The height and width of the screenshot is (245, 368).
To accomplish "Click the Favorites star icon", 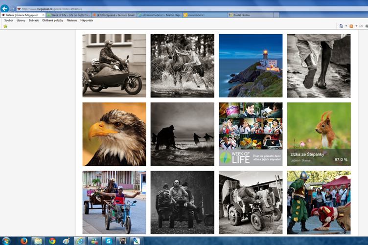I will click(5, 26).
